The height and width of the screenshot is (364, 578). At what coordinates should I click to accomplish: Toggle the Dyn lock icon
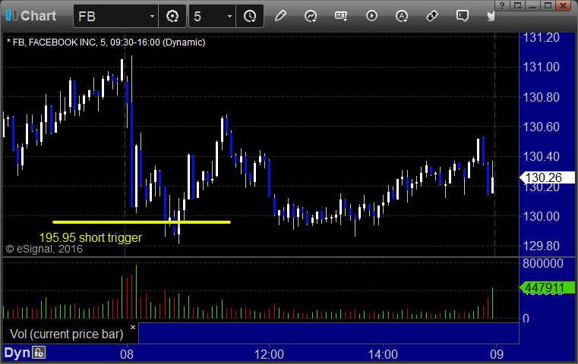39,353
